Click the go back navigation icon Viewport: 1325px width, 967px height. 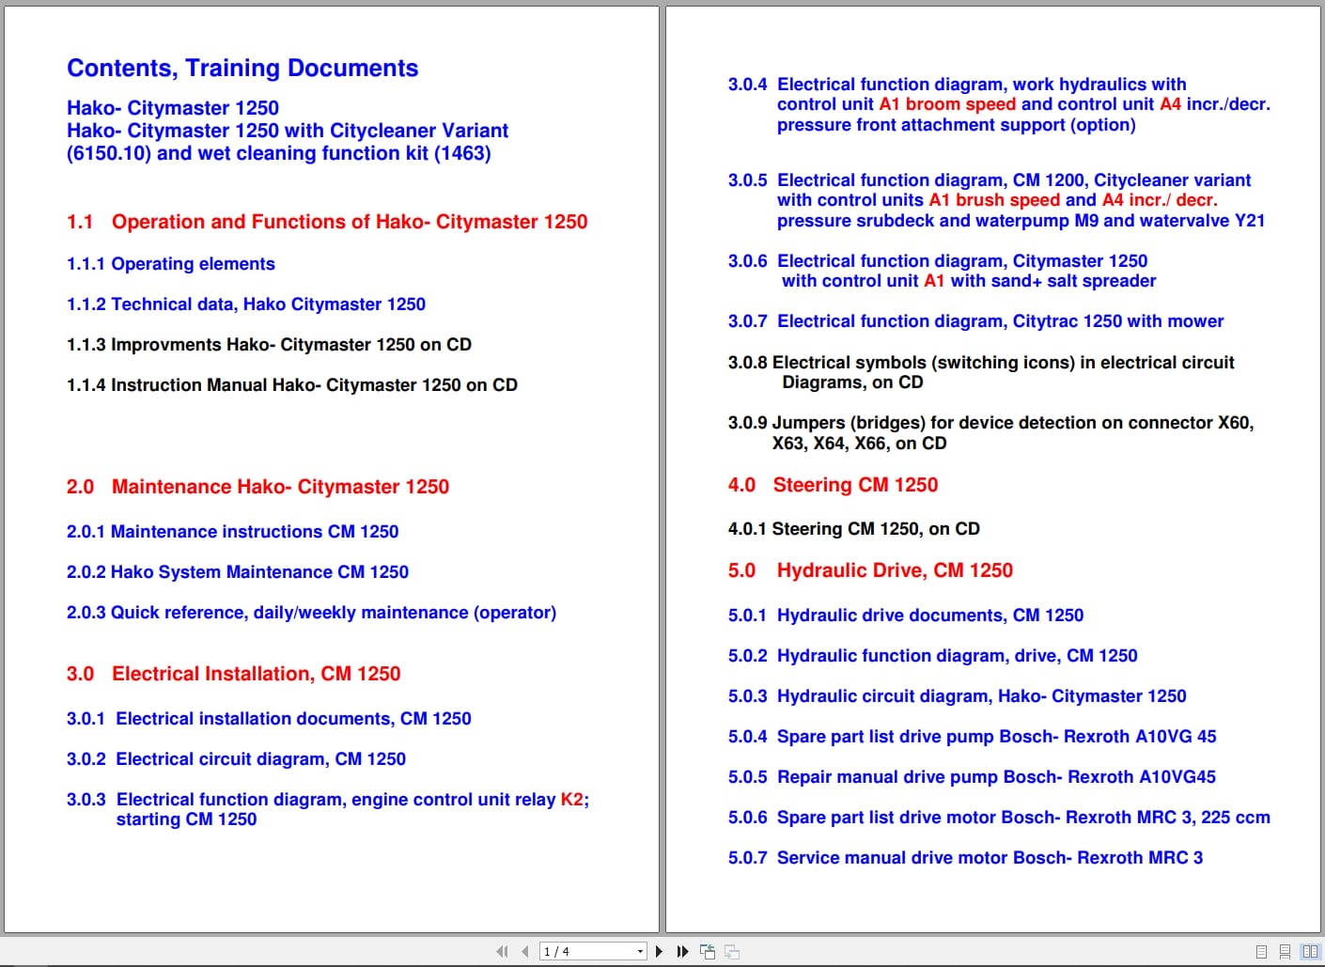708,951
